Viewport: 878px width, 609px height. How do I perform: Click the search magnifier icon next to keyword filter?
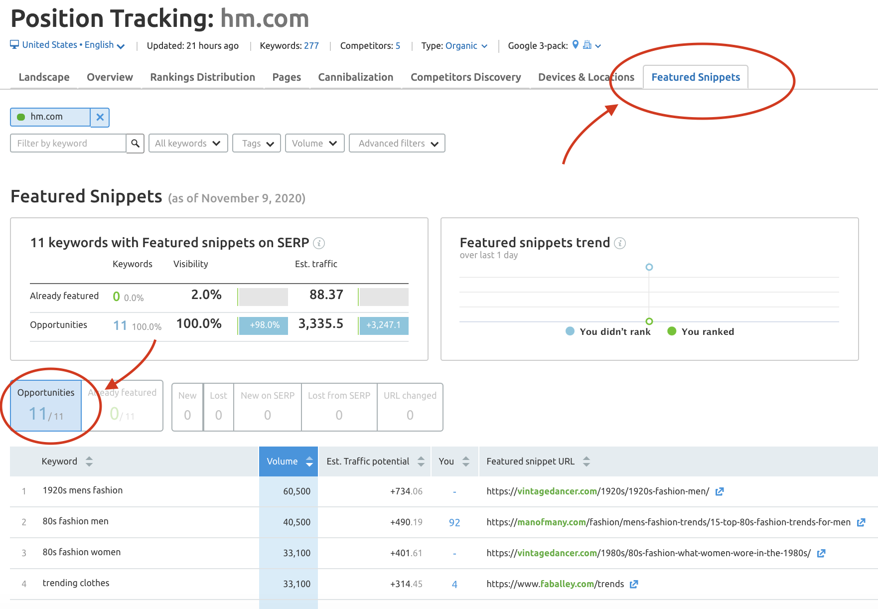[x=135, y=143]
